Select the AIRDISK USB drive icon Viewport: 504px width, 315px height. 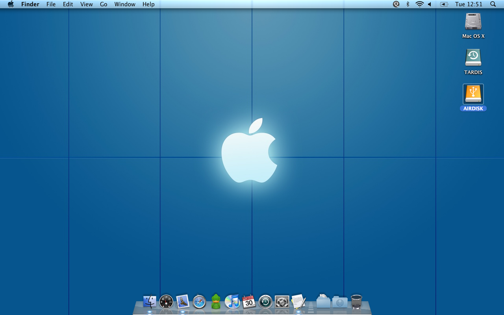[473, 94]
